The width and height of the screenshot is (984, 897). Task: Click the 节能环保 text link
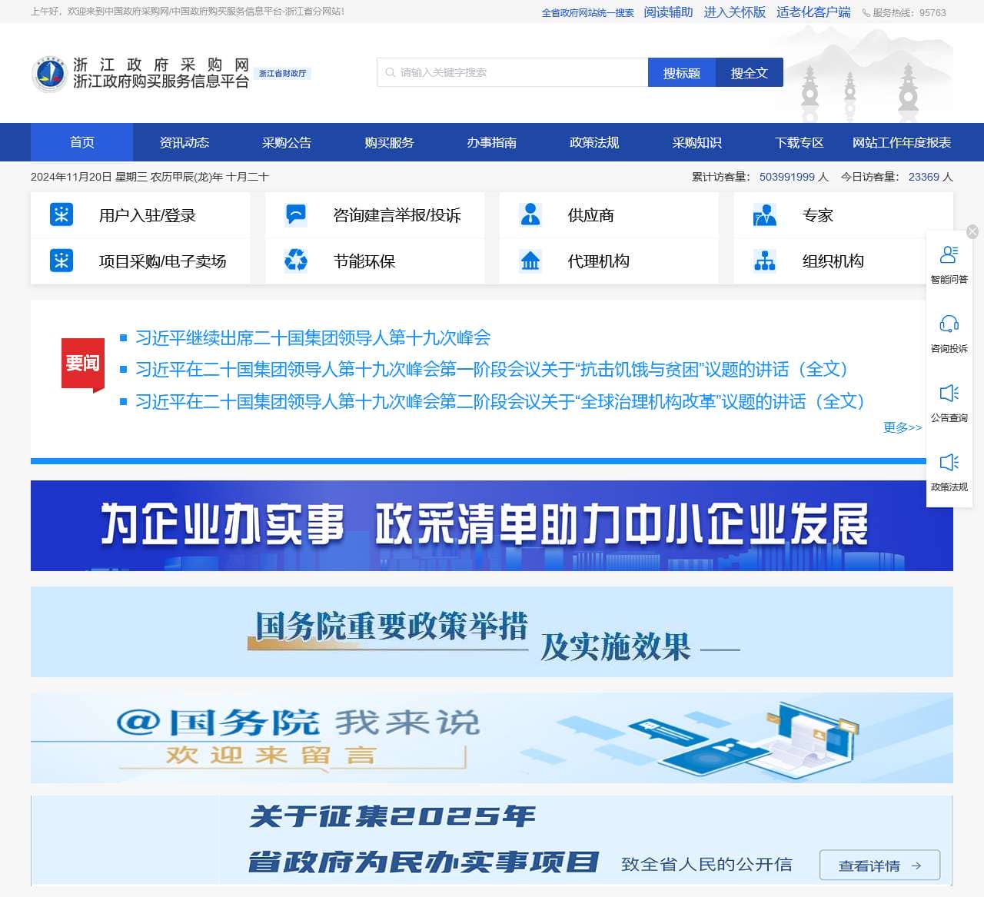[x=364, y=261]
